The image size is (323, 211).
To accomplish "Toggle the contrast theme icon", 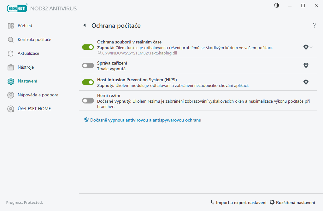I will (277, 5).
